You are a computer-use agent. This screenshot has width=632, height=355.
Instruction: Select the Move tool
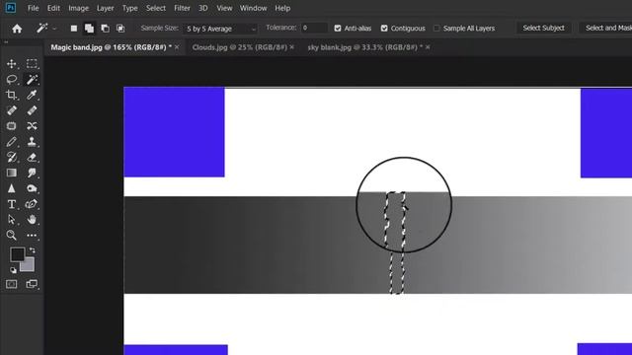pos(11,63)
